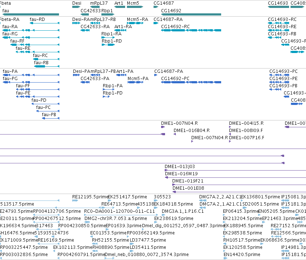Select transcript fau-RE label

pyautogui.click(x=23, y=48)
